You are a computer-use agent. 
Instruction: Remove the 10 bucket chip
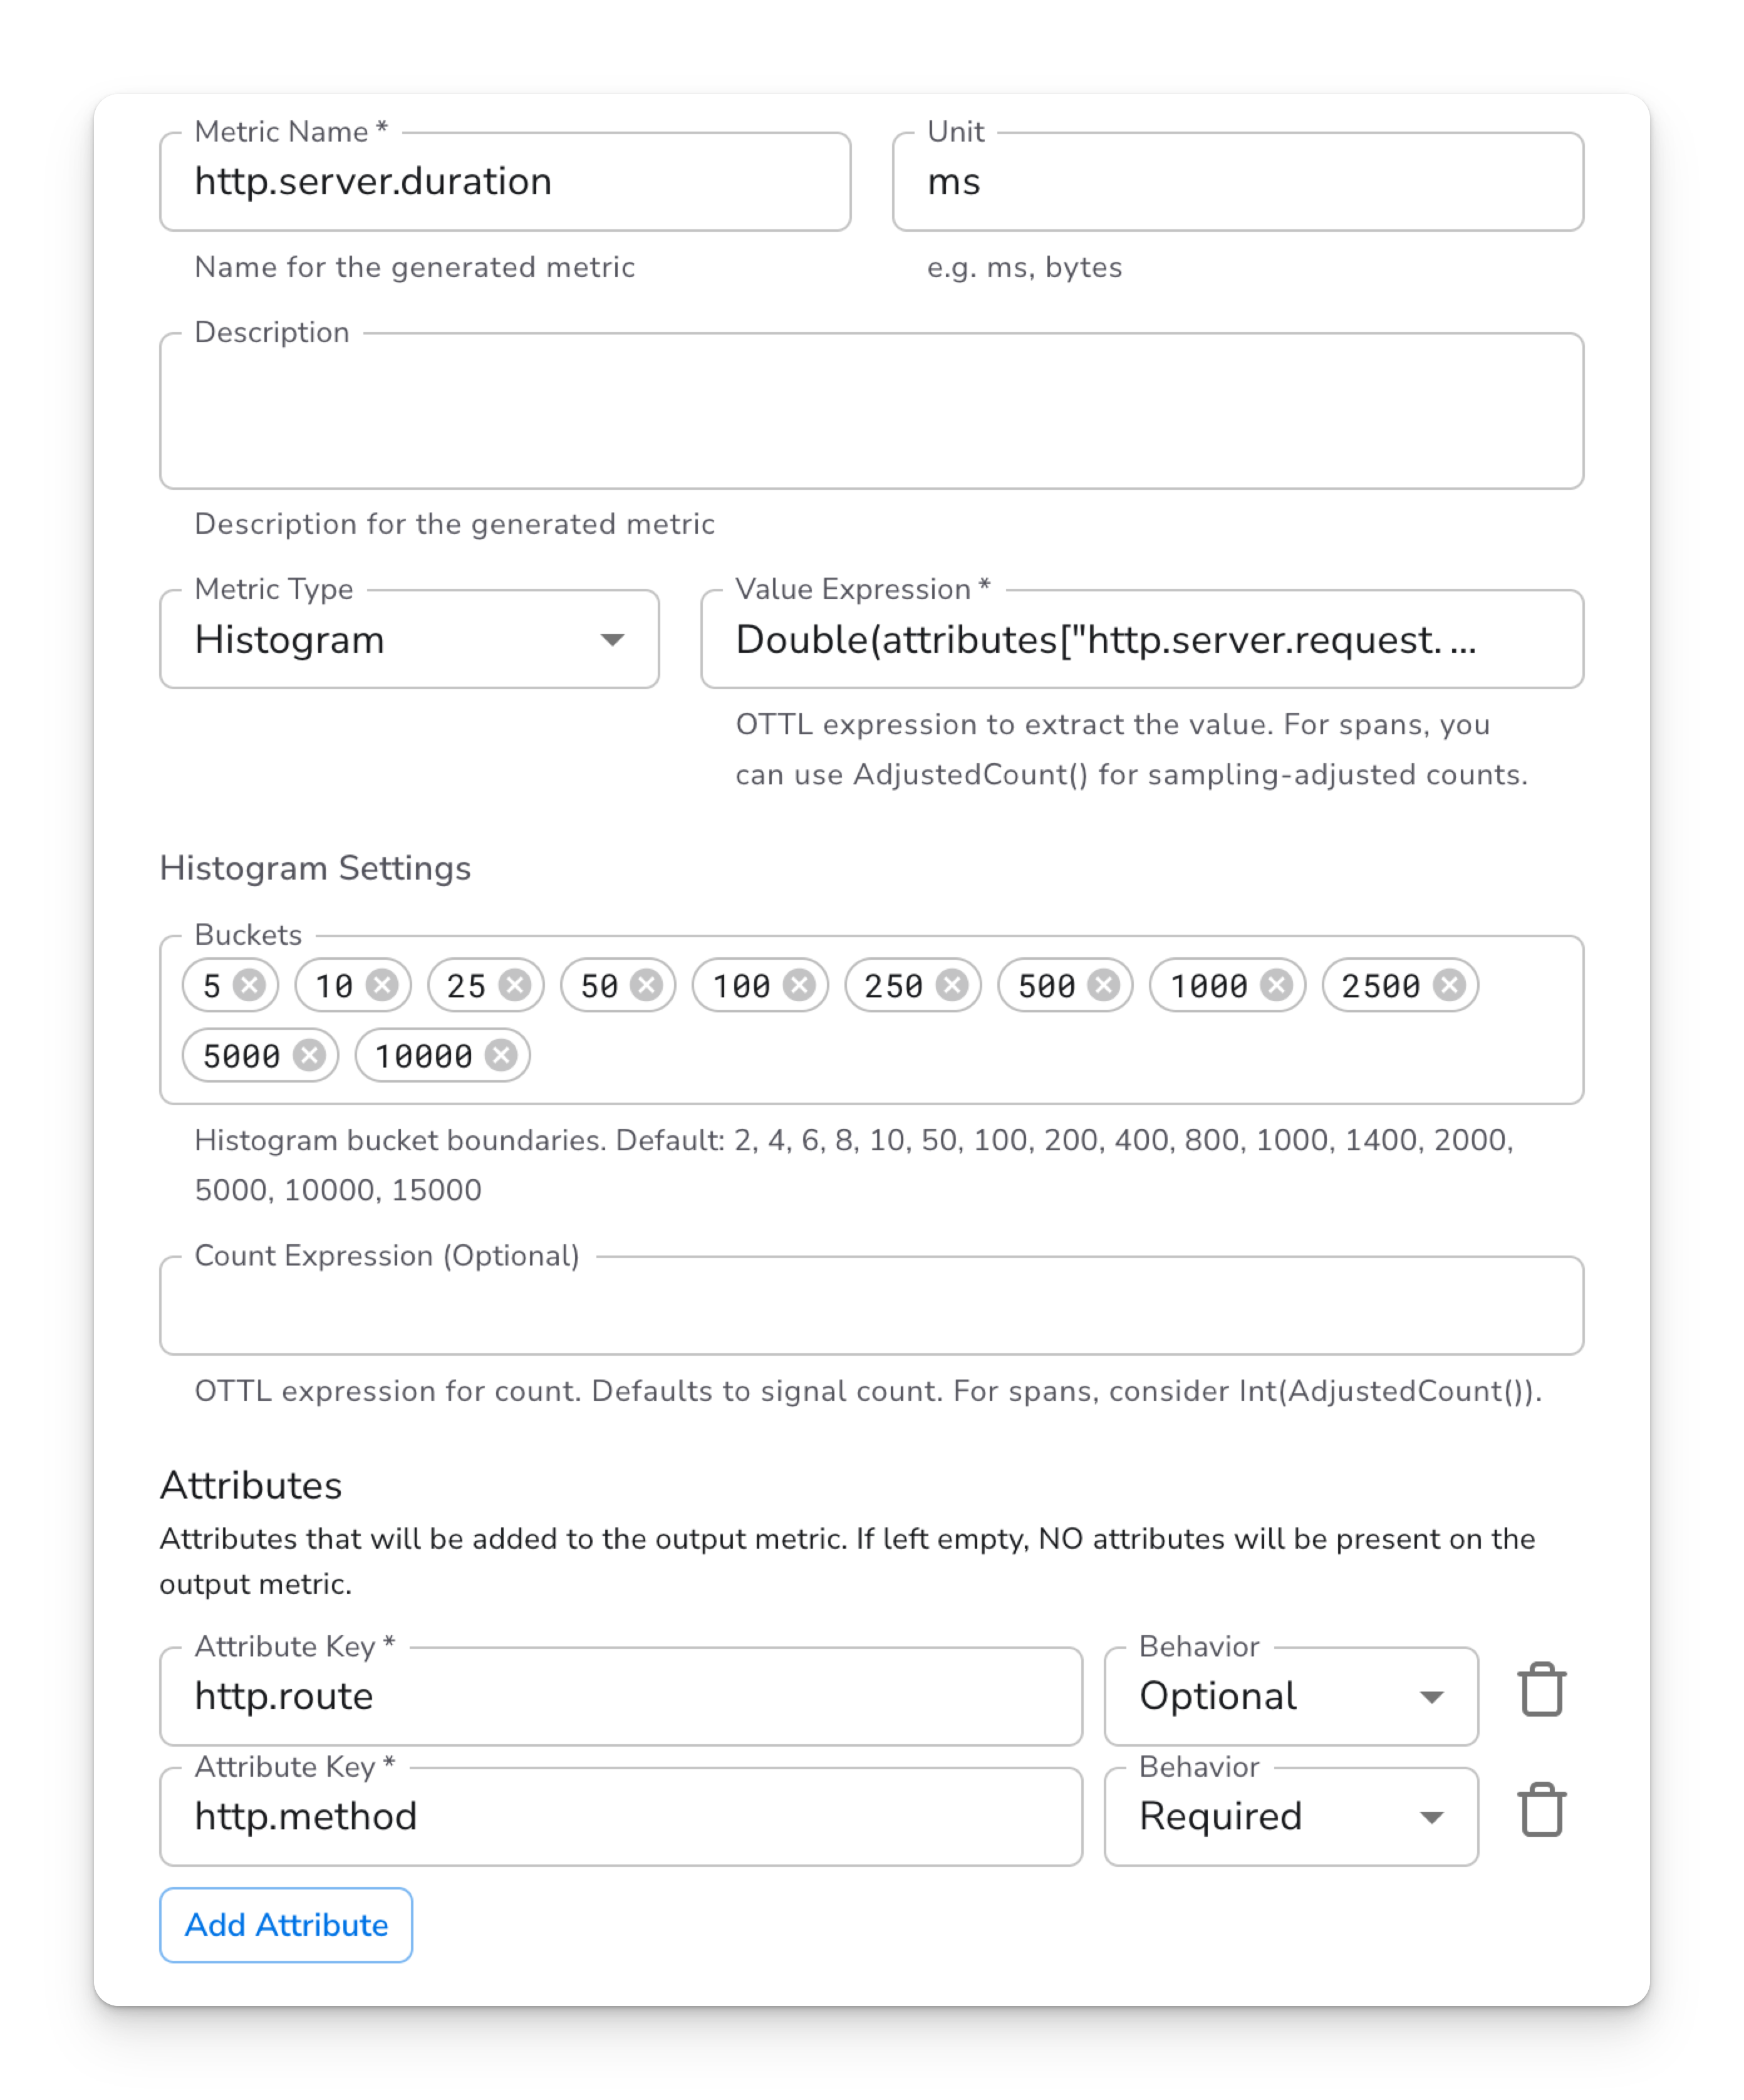(382, 985)
